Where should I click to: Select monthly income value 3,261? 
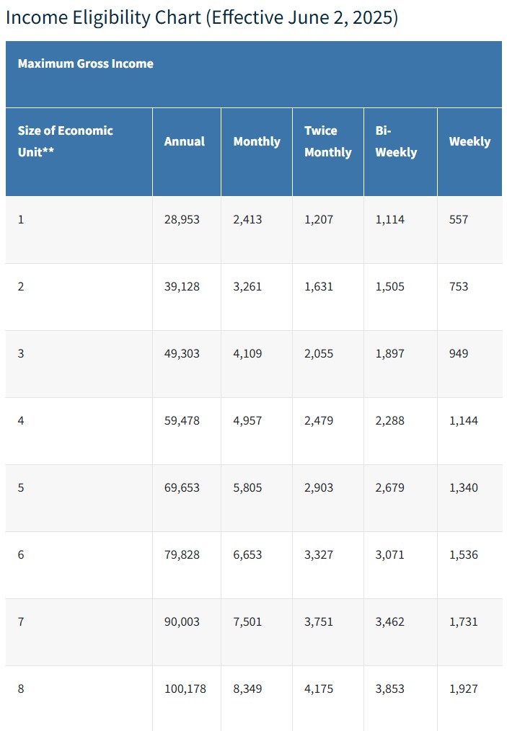click(247, 286)
